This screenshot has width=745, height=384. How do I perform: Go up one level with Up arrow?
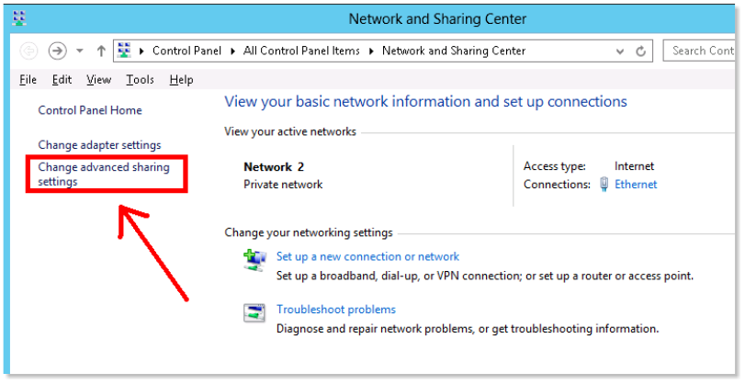point(101,51)
